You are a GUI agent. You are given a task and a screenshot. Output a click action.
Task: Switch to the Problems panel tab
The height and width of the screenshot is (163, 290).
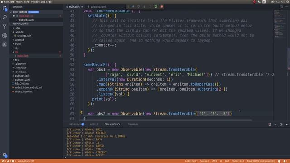click(x=77, y=124)
